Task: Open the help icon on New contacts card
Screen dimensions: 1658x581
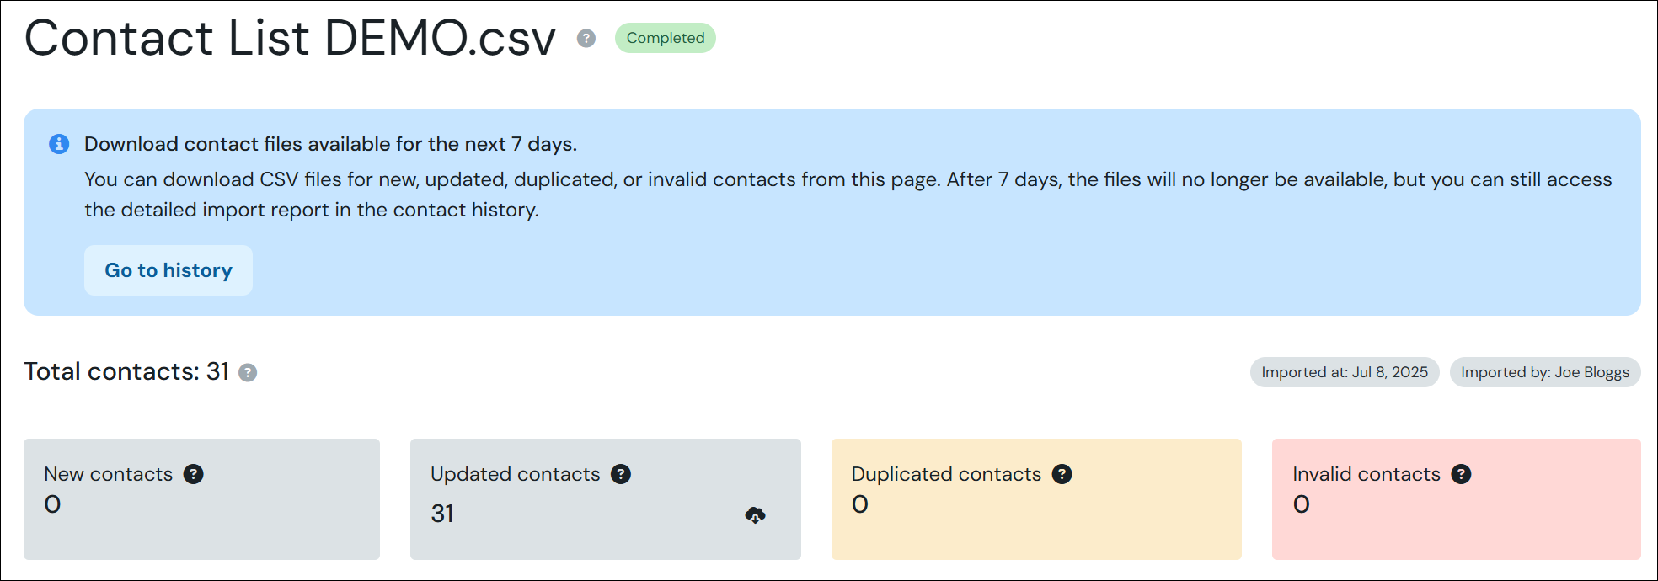Action: coord(193,474)
